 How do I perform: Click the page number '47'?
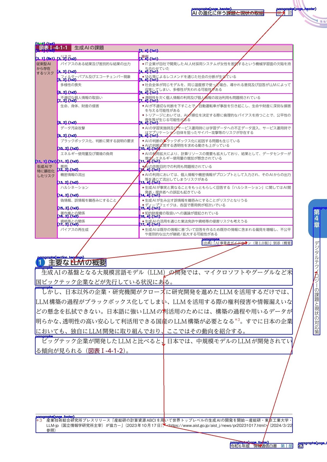(x=301, y=446)
